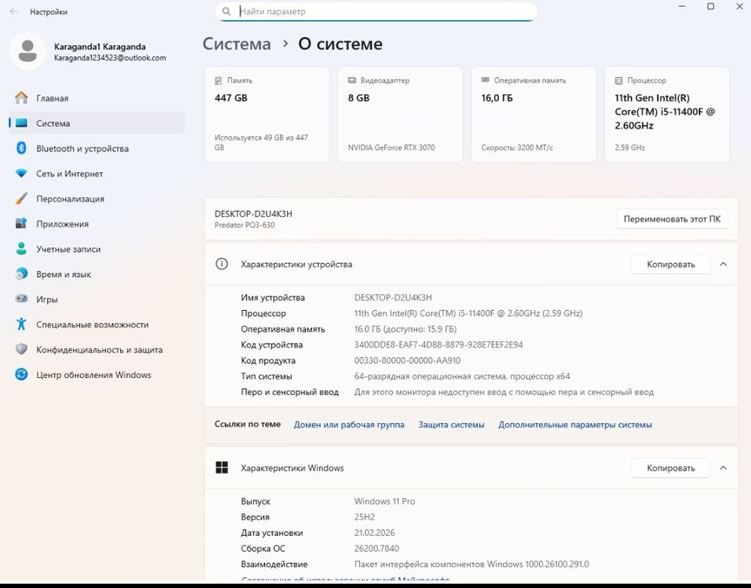Select Время и язык menu item
The width and height of the screenshot is (751, 588).
click(63, 275)
